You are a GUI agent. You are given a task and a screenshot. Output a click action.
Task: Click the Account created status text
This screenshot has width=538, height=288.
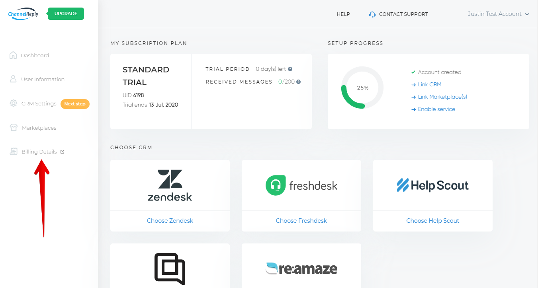pyautogui.click(x=440, y=72)
